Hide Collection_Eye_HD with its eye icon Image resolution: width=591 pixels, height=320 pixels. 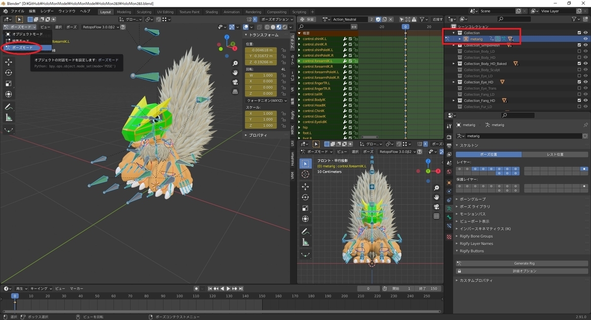(586, 82)
